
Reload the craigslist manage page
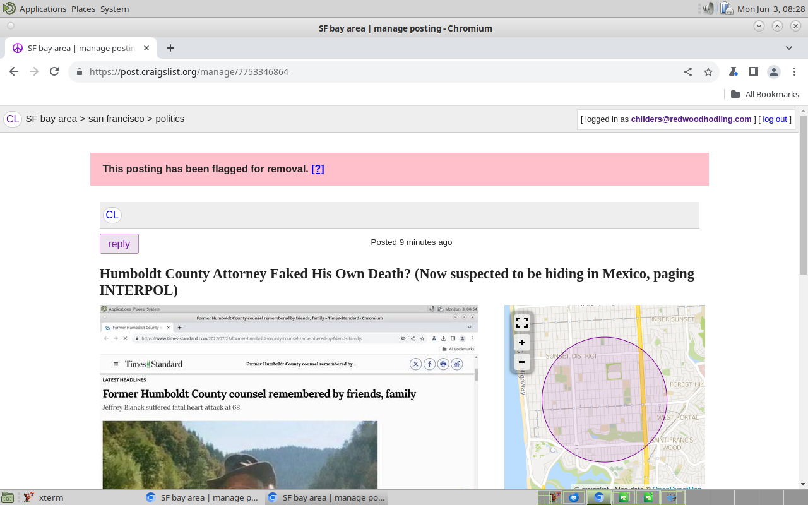tap(54, 72)
